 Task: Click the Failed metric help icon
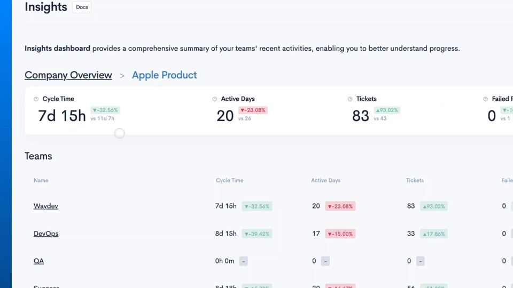pyautogui.click(x=486, y=99)
